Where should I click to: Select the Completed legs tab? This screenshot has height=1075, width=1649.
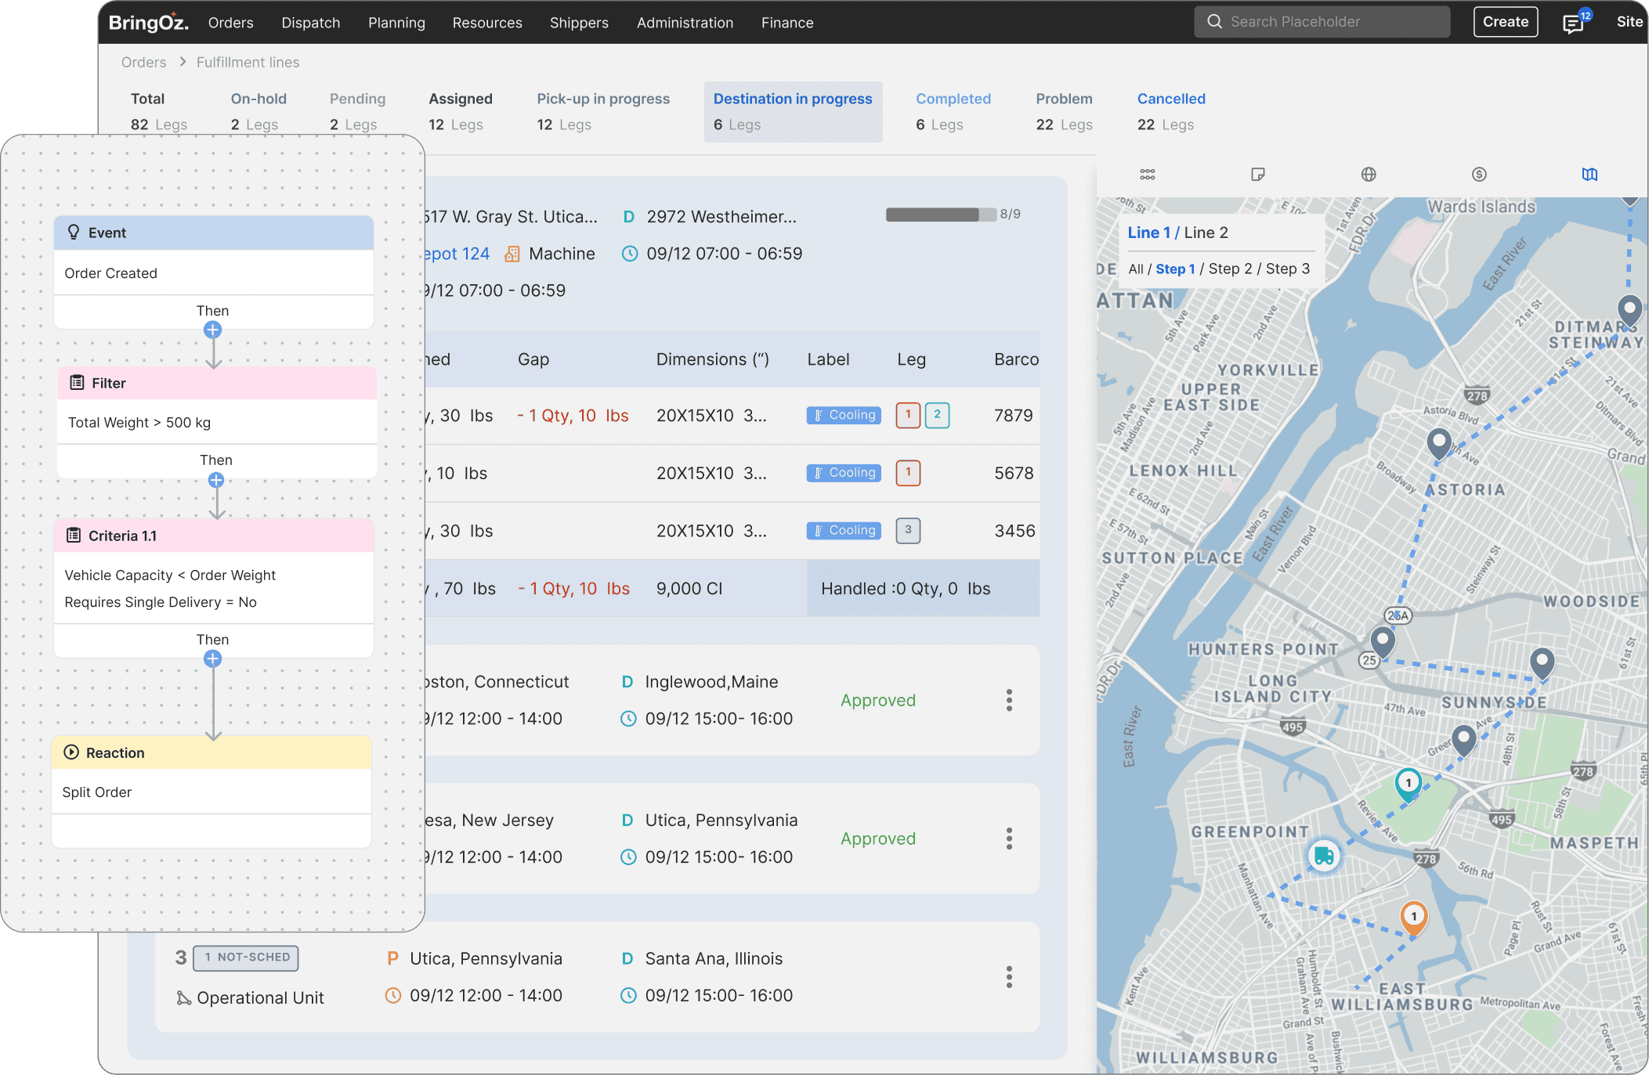953,111
